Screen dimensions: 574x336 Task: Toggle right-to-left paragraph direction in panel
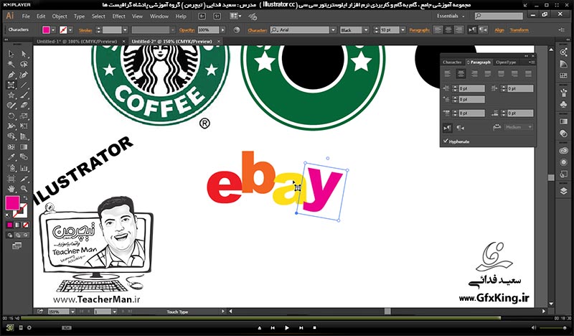pyautogui.click(x=461, y=128)
